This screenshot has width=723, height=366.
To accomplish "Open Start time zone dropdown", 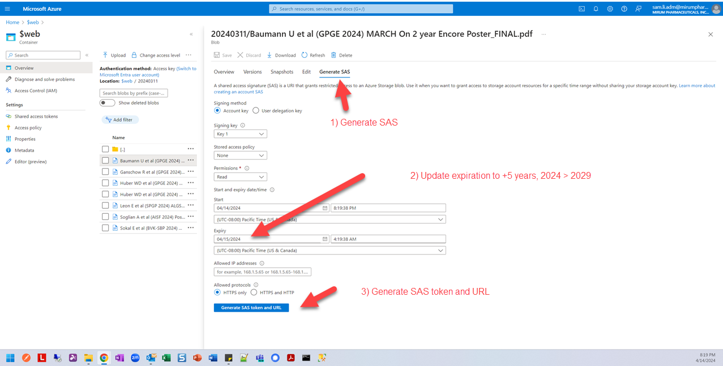I will pos(330,219).
